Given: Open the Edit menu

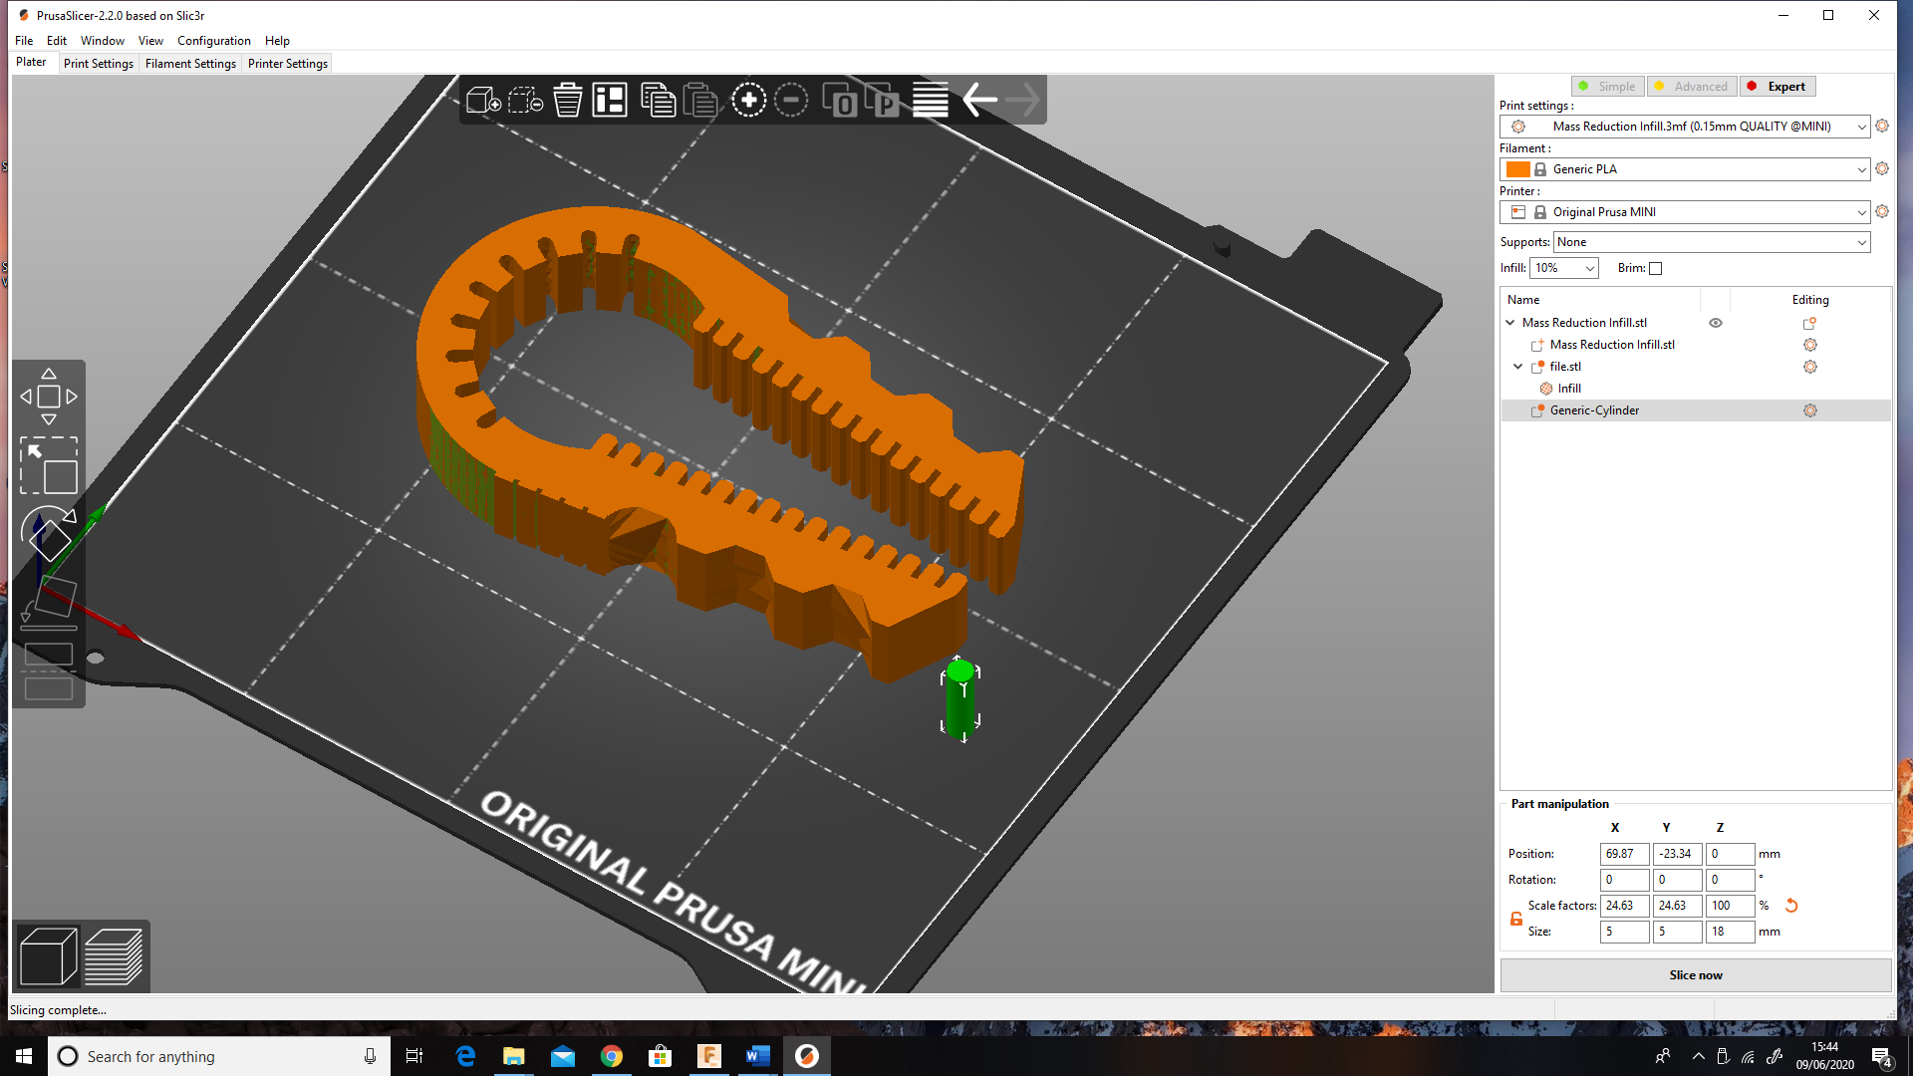Looking at the screenshot, I should click(57, 41).
